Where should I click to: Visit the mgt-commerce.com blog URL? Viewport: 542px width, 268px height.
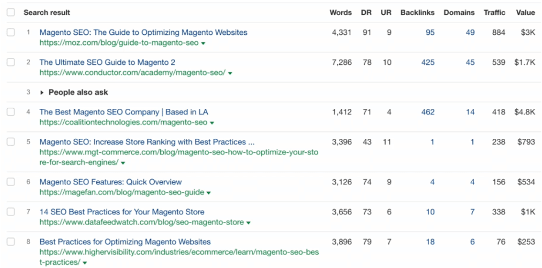pos(179,158)
